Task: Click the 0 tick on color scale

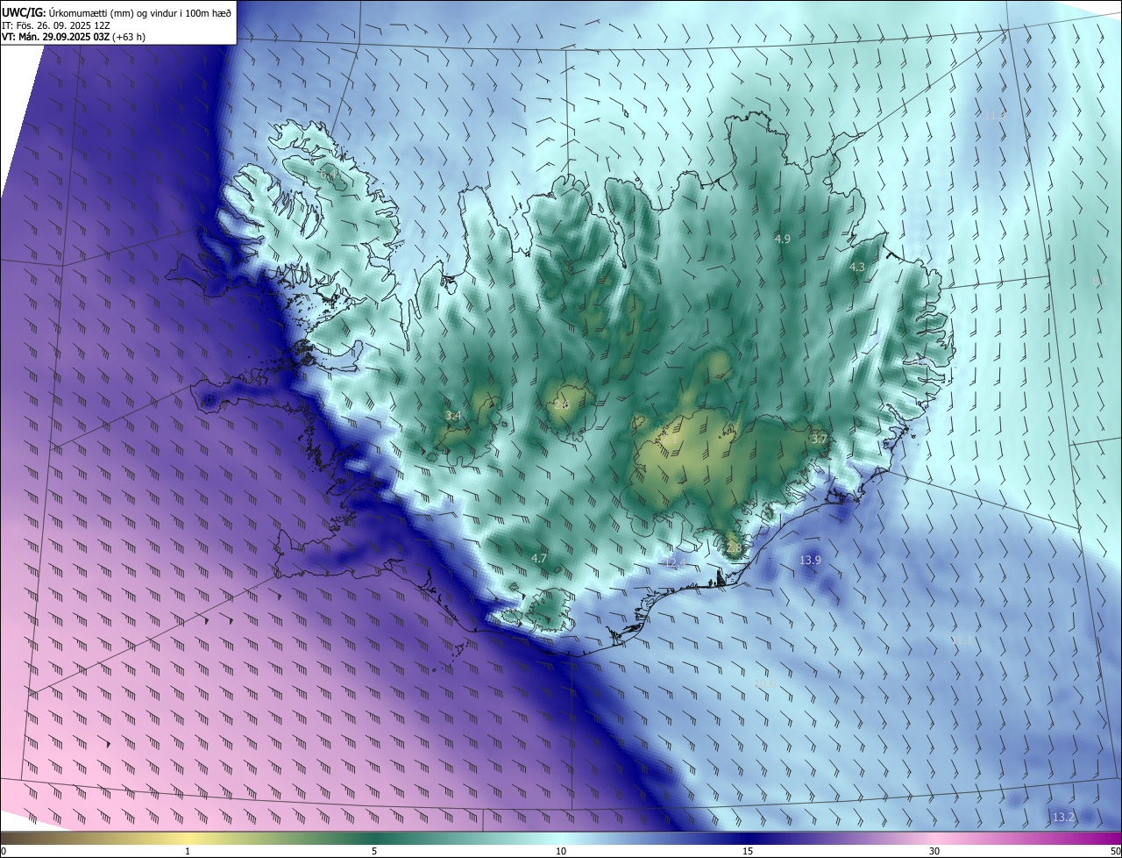Action: 4,851
